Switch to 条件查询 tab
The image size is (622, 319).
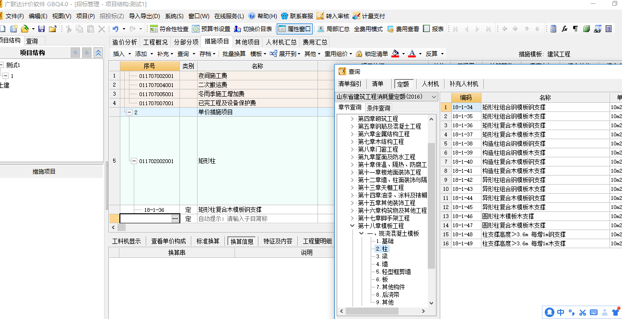(379, 108)
